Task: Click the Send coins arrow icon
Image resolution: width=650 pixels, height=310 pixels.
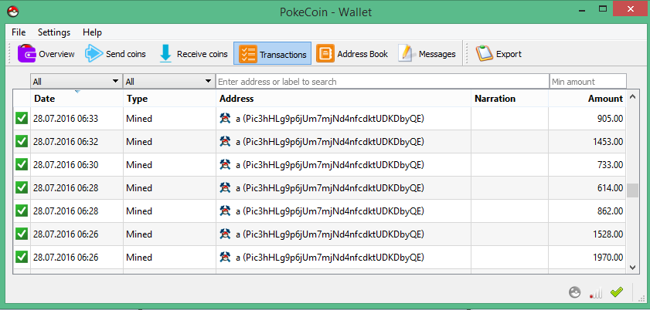Action: (x=94, y=54)
